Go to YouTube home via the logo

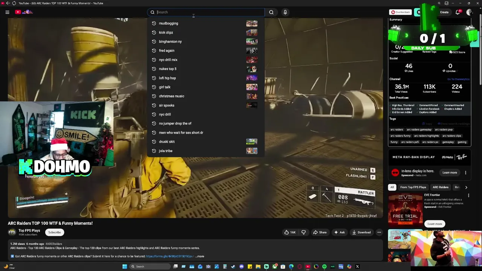click(x=24, y=12)
